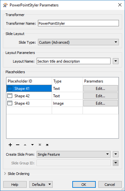The height and width of the screenshot is (191, 125).
Task: Click the Shape 41 placeholder icon
Action: click(x=10, y=88)
